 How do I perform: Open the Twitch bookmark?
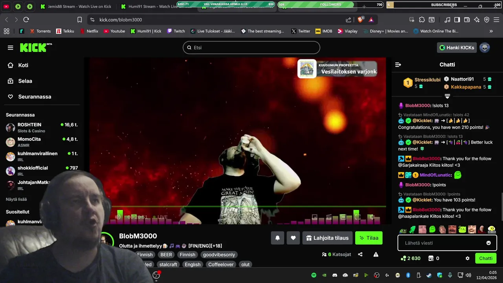(176, 31)
